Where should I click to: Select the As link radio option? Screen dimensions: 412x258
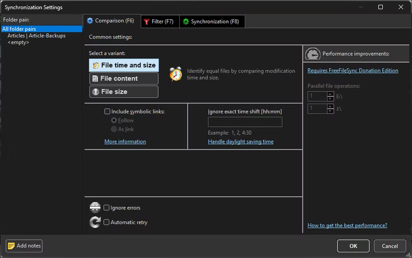coord(114,129)
